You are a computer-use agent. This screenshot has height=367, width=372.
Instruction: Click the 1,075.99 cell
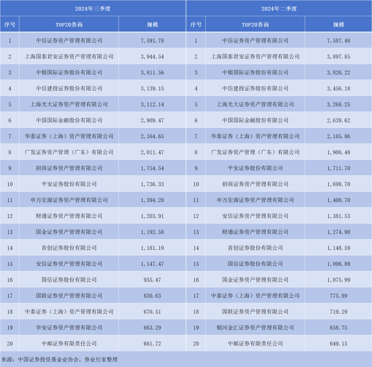tap(339, 280)
